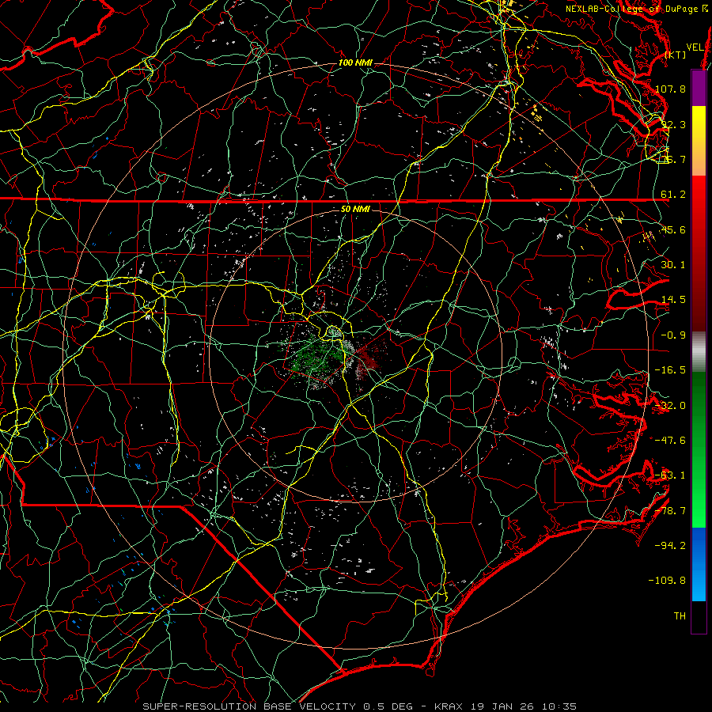This screenshot has height=712, width=712.
Task: Pick the black TH segment of the color bar
Action: (699, 617)
